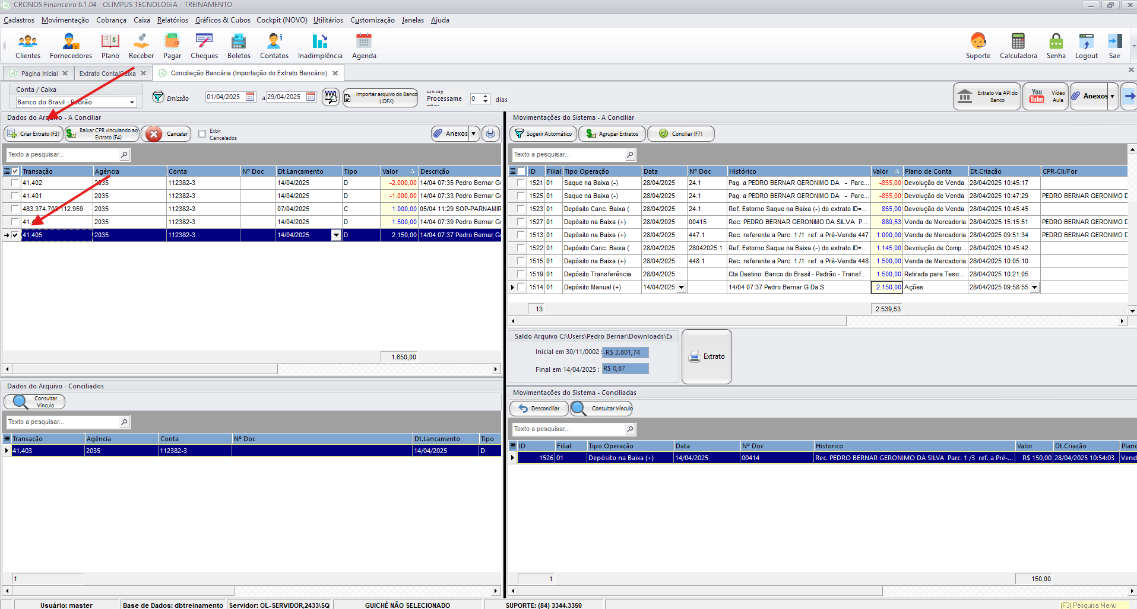Open calendar picker for end date 29/04/2025
This screenshot has height=609, width=1137.
pos(311,97)
